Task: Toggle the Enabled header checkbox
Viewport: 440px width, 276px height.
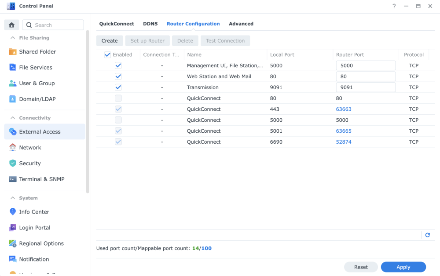Action: pyautogui.click(x=107, y=55)
